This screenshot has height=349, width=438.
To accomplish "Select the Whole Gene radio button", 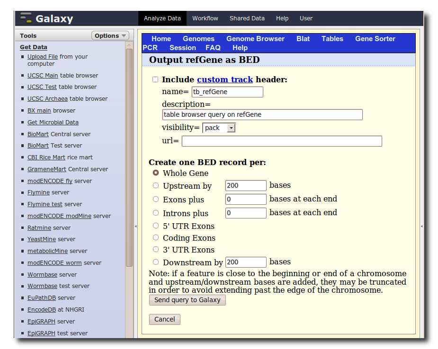I will point(156,173).
